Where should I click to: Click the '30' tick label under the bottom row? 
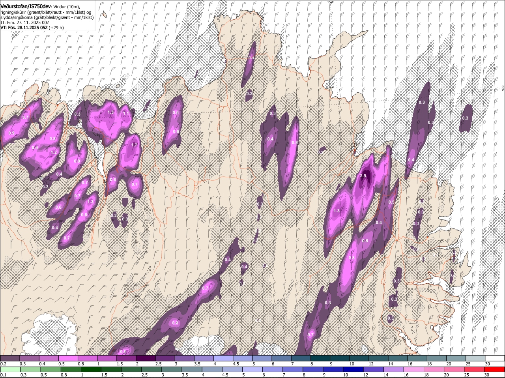coord(486,375)
